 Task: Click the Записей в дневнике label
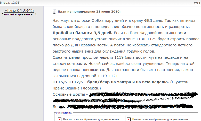point(18,15)
